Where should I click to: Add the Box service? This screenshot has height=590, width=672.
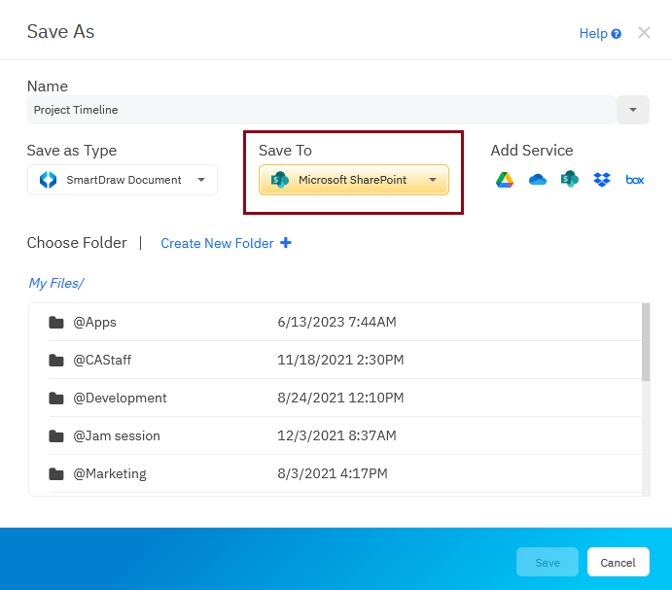click(x=634, y=180)
